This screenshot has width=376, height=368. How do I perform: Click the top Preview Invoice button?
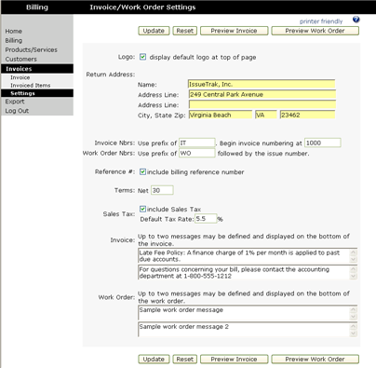tap(234, 31)
